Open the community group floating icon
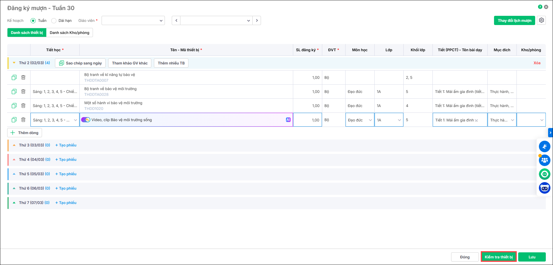Image resolution: width=553 pixels, height=265 pixels. click(544, 160)
